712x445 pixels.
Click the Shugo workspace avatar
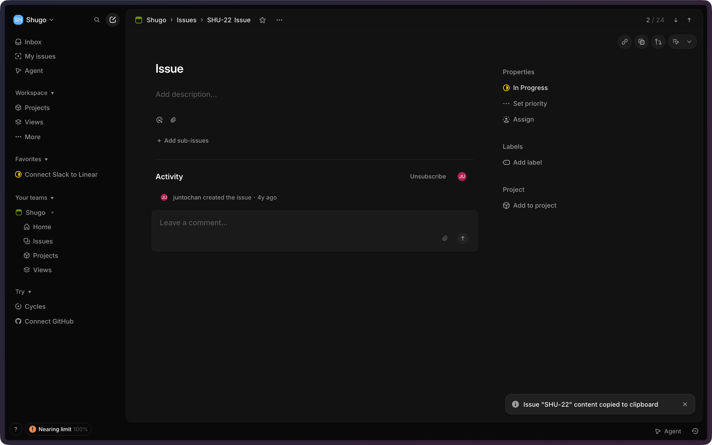tap(18, 20)
